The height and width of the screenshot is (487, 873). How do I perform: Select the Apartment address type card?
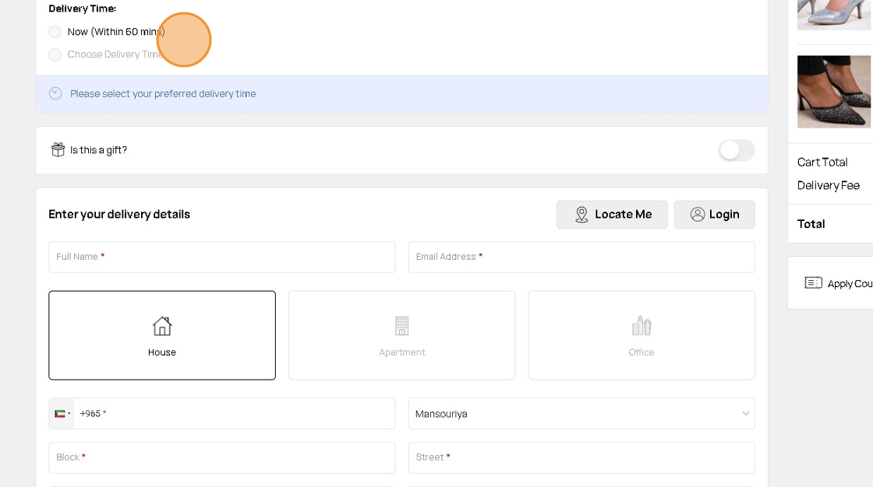[x=402, y=335]
